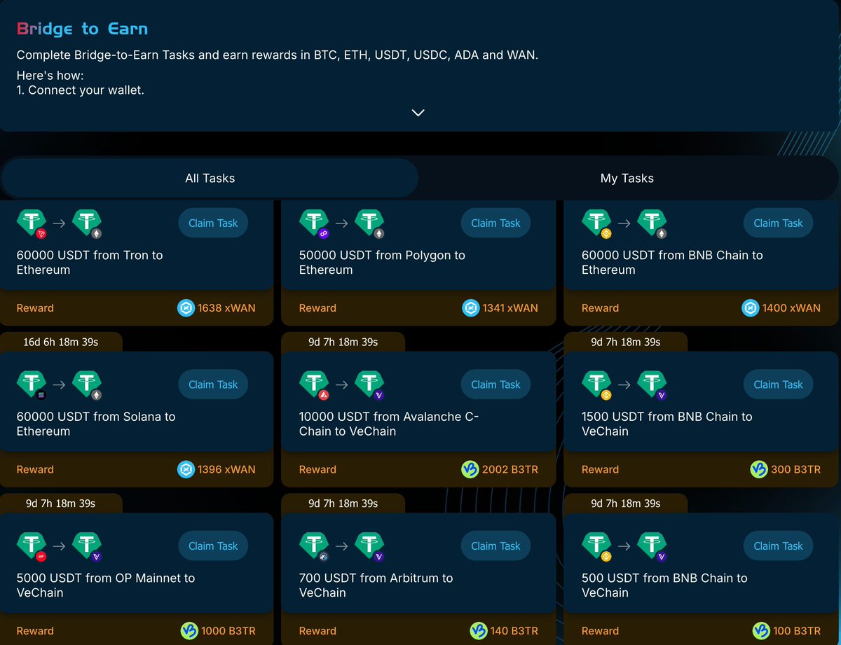Screen dimensions: 841x645
Task: Select the Avalanche C-Chain USDT icon
Action: (314, 384)
